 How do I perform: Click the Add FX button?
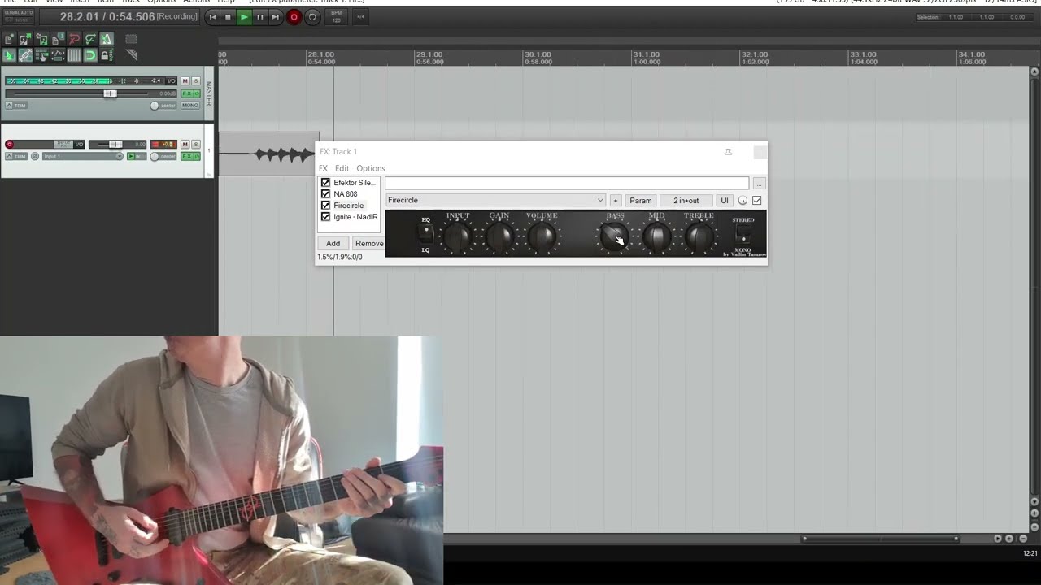pos(333,243)
